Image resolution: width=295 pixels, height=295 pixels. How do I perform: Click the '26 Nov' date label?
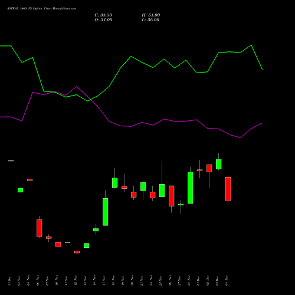click(x=170, y=281)
